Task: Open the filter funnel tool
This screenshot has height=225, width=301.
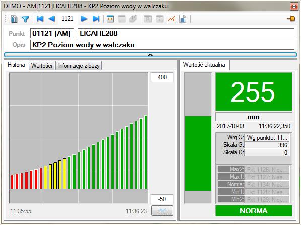Action: tap(25, 19)
